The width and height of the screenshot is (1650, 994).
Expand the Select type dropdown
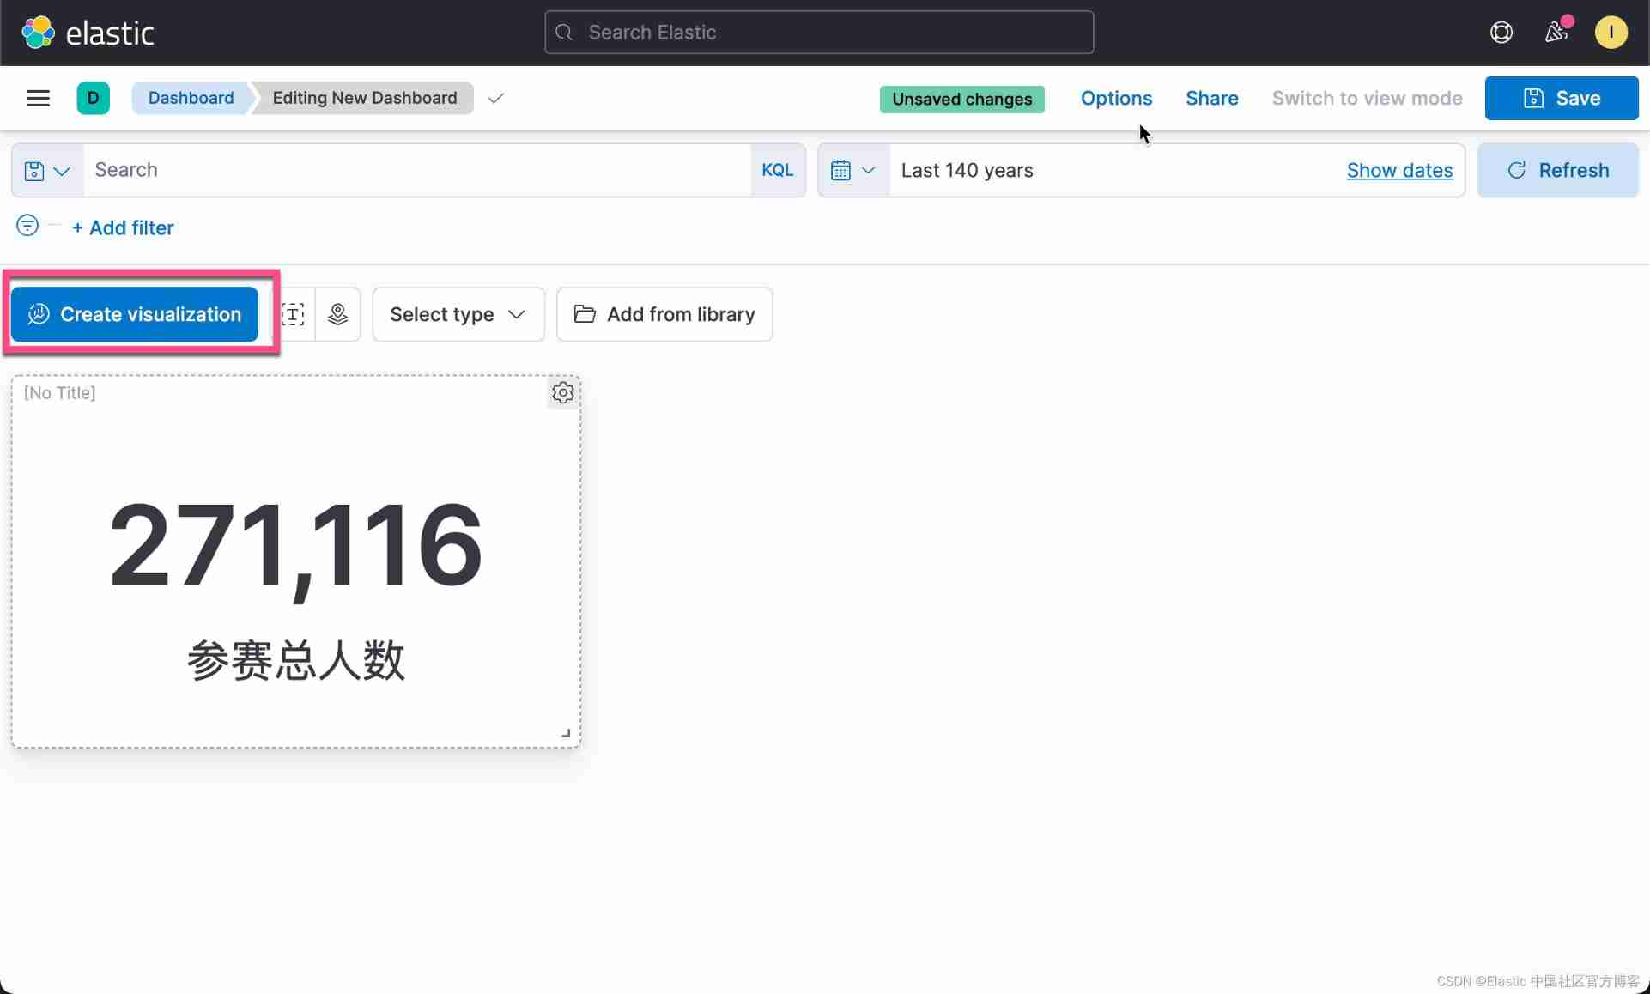pyautogui.click(x=458, y=314)
